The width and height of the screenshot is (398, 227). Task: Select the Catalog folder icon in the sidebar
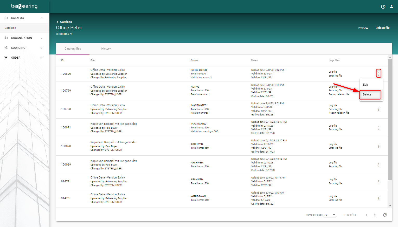[x=6, y=18]
